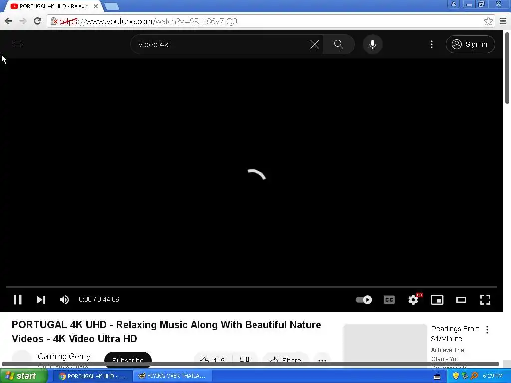Image resolution: width=511 pixels, height=383 pixels.
Task: Search with your voice microphone
Action: point(372,44)
